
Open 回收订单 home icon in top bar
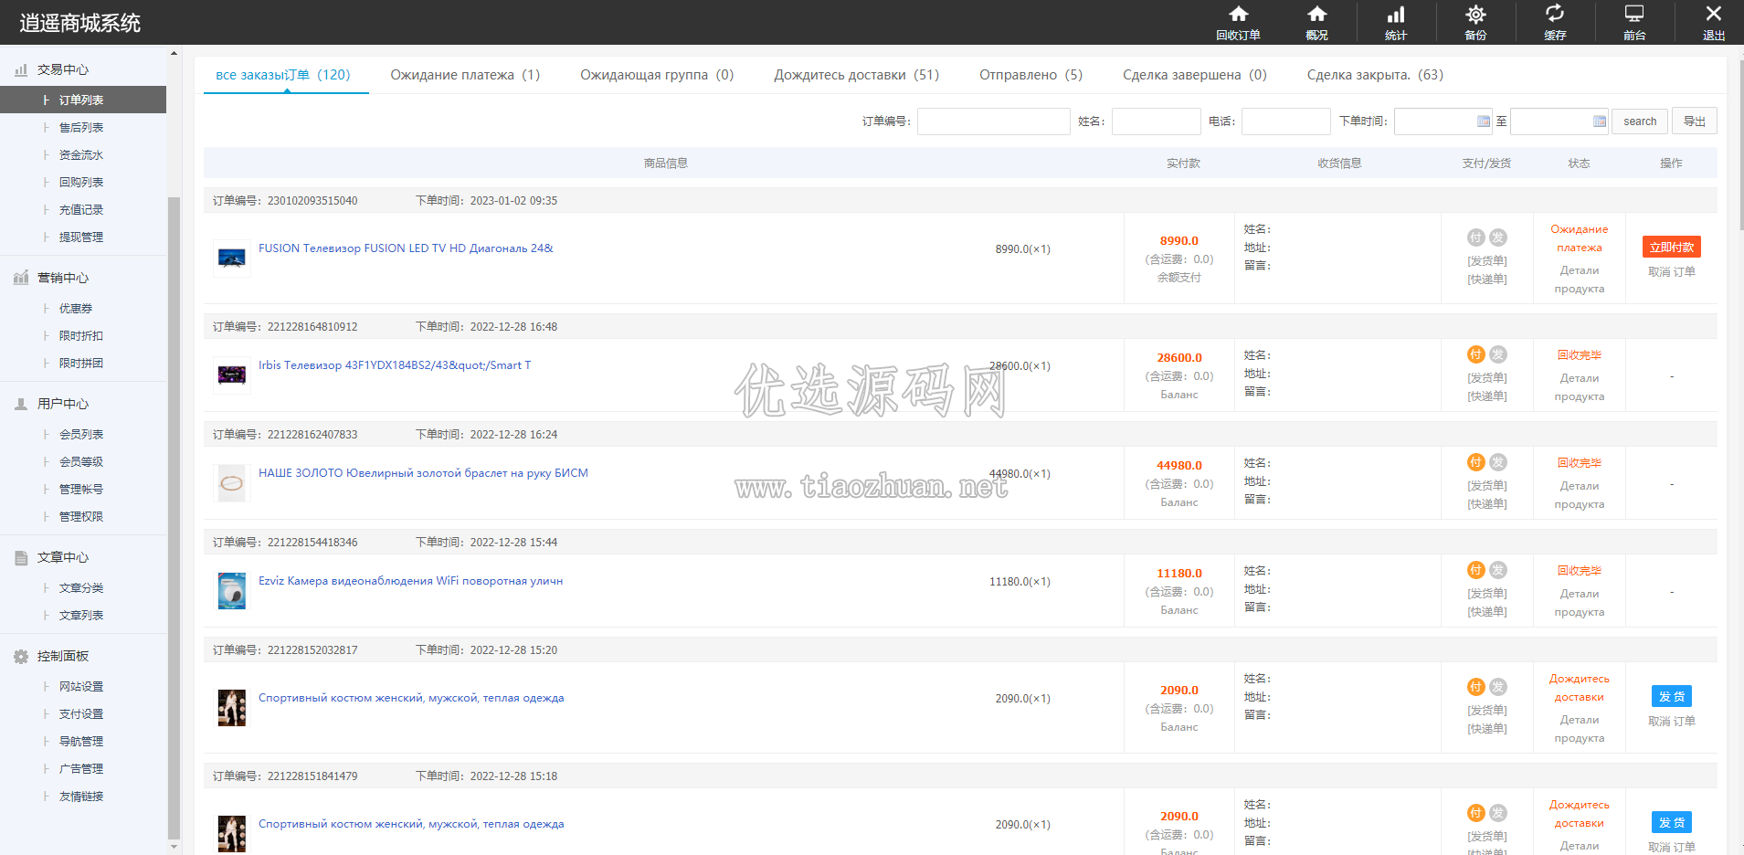(1238, 14)
